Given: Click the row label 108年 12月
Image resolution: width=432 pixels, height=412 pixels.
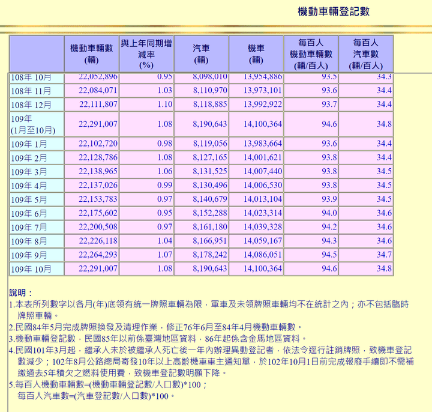Looking at the screenshot, I should click(x=31, y=105).
